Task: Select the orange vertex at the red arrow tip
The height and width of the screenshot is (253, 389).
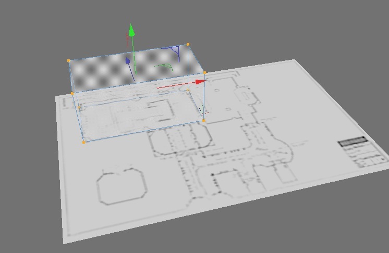Action: [205, 73]
